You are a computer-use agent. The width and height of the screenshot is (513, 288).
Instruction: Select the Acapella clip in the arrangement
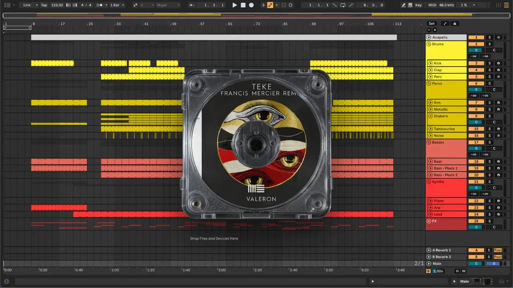(x=214, y=37)
